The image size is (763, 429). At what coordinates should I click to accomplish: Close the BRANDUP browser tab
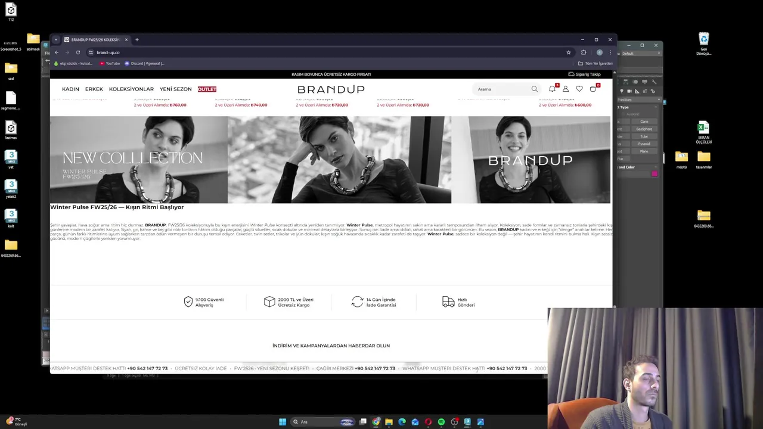click(x=126, y=40)
